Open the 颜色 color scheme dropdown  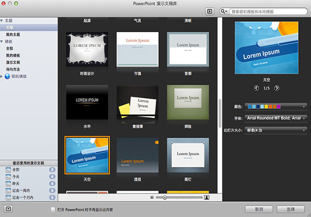pyautogui.click(x=276, y=107)
